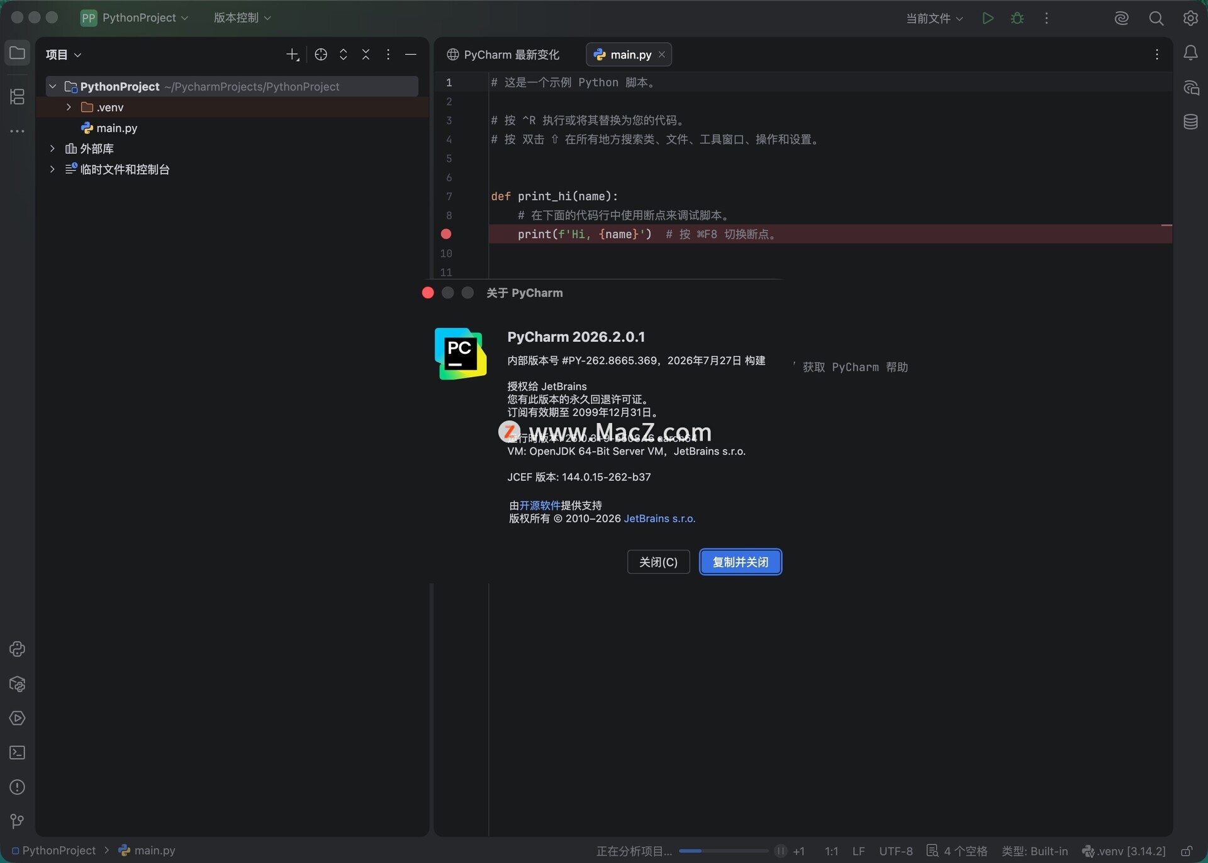
Task: Hide the Project panel
Action: [411, 55]
